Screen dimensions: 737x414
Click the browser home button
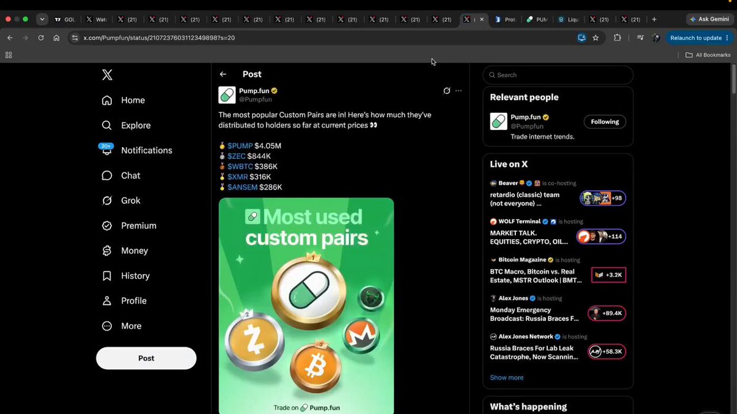(x=57, y=38)
